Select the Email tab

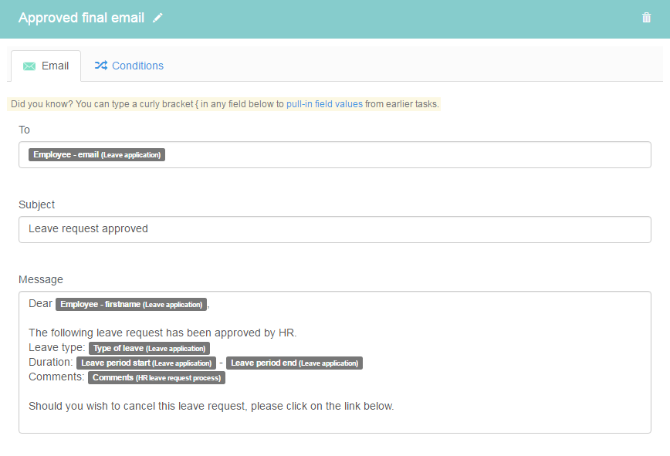click(x=46, y=66)
